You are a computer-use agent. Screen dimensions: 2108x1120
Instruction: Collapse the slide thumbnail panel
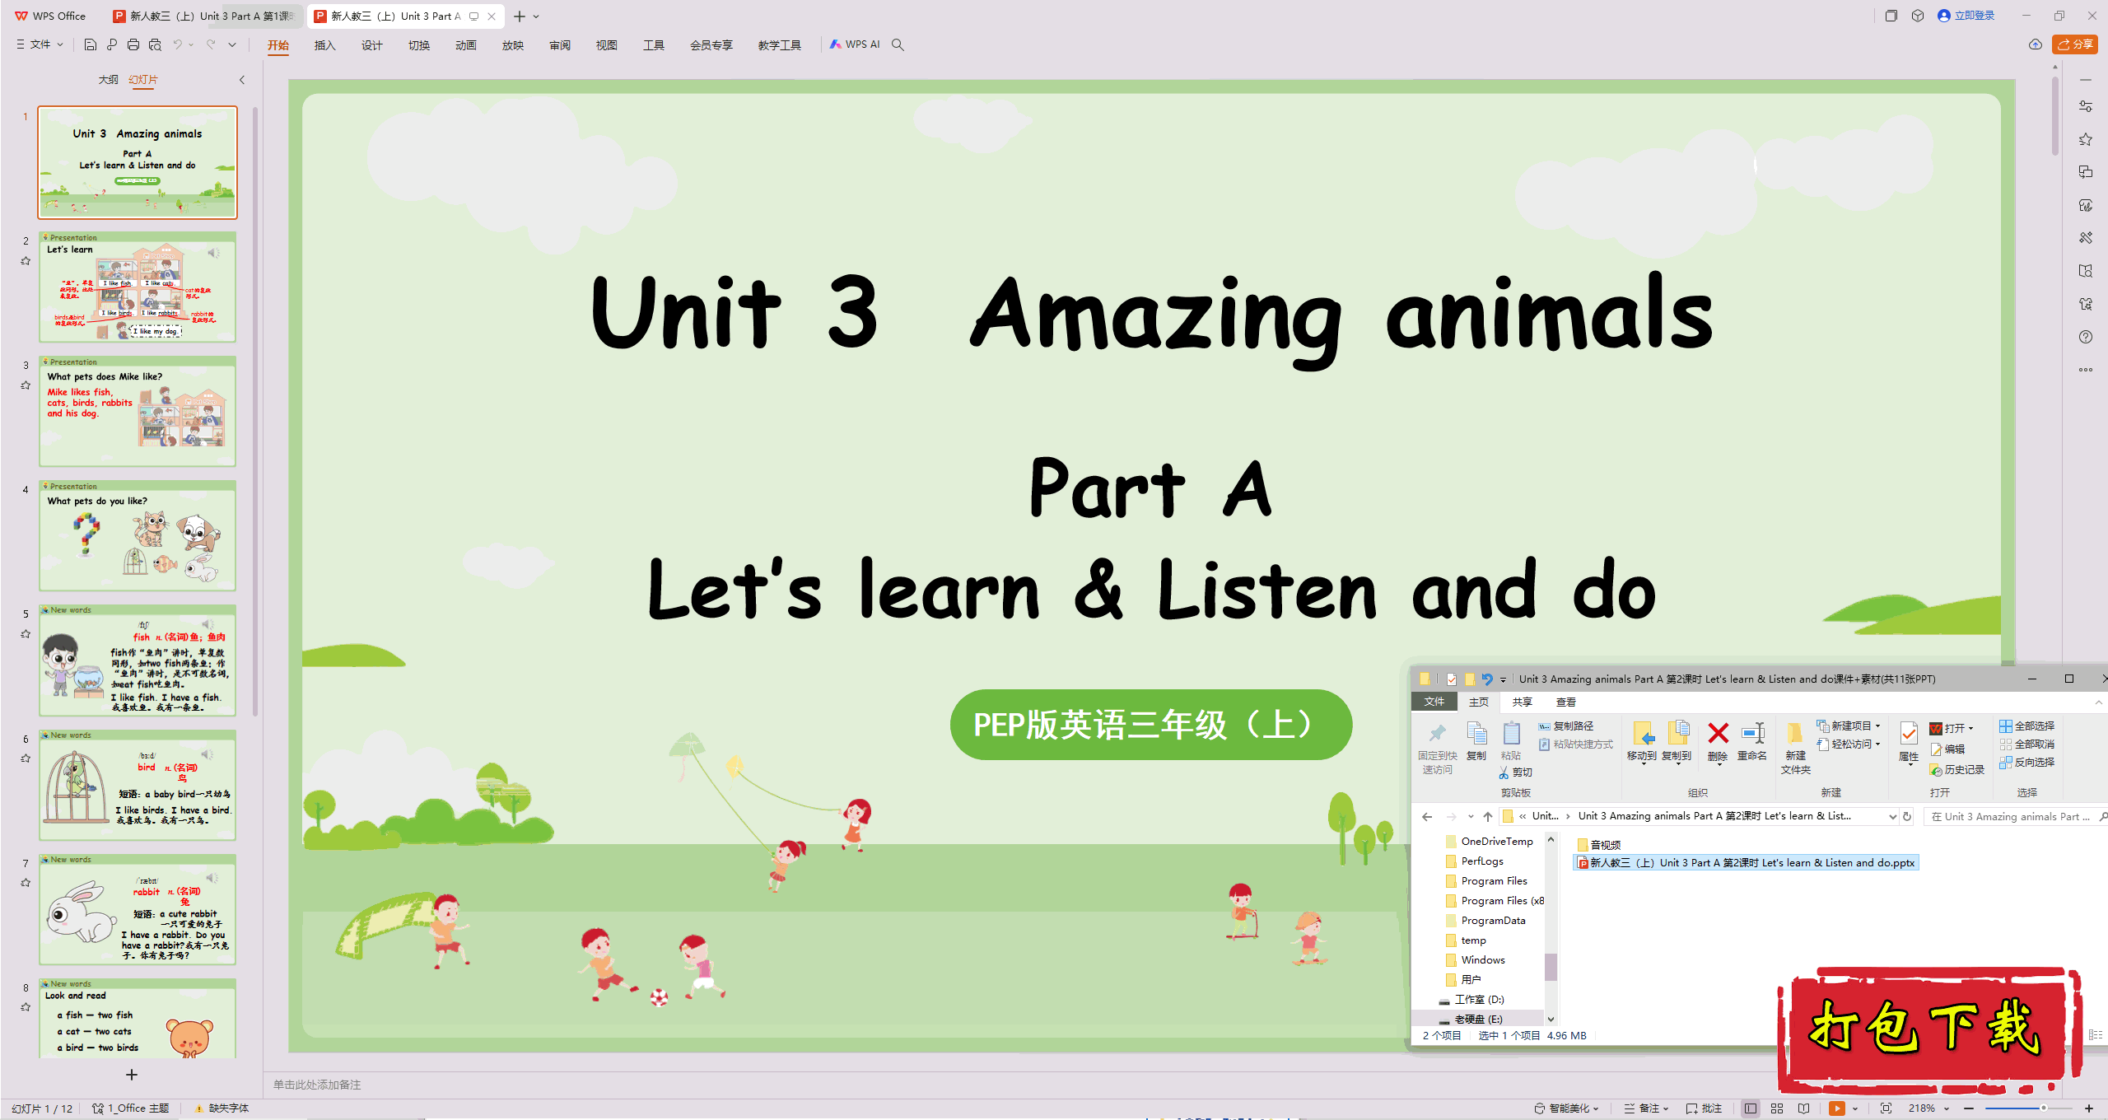click(242, 80)
